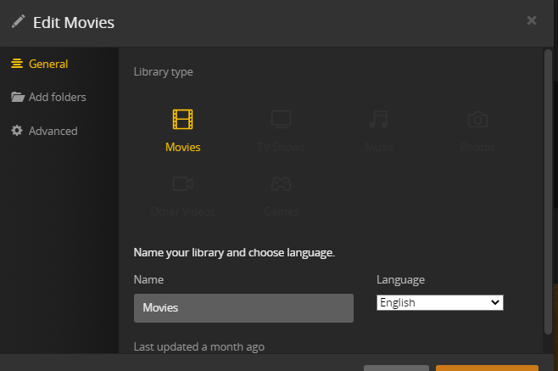Select the Photos library type
Screen dimensions: 558x371
point(477,131)
